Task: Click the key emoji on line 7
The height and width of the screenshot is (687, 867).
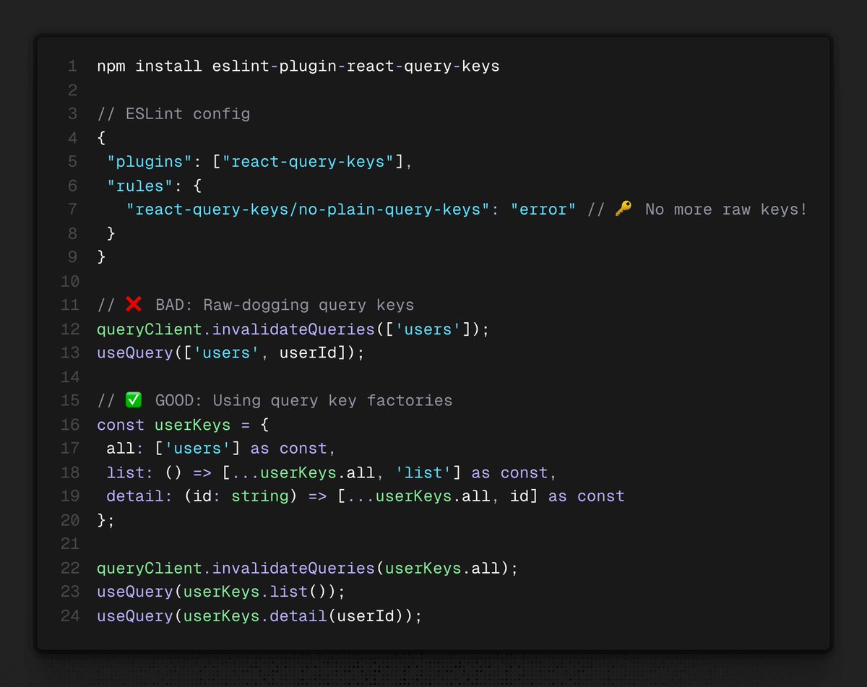Action: [624, 209]
